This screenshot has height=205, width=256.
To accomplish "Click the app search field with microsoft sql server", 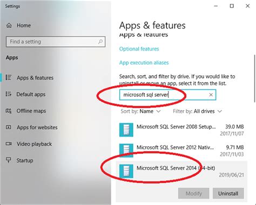I will coord(167,95).
